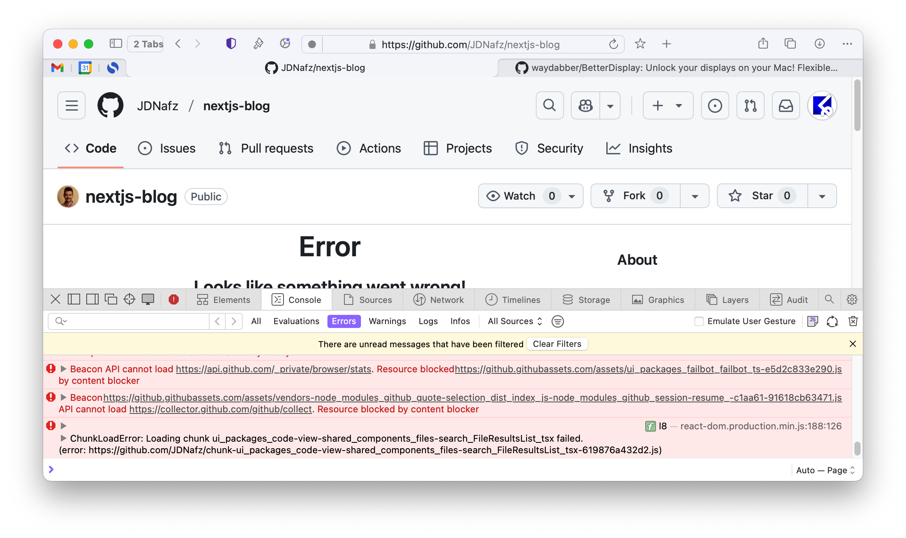Open Web Inspector settings gear

click(x=852, y=299)
